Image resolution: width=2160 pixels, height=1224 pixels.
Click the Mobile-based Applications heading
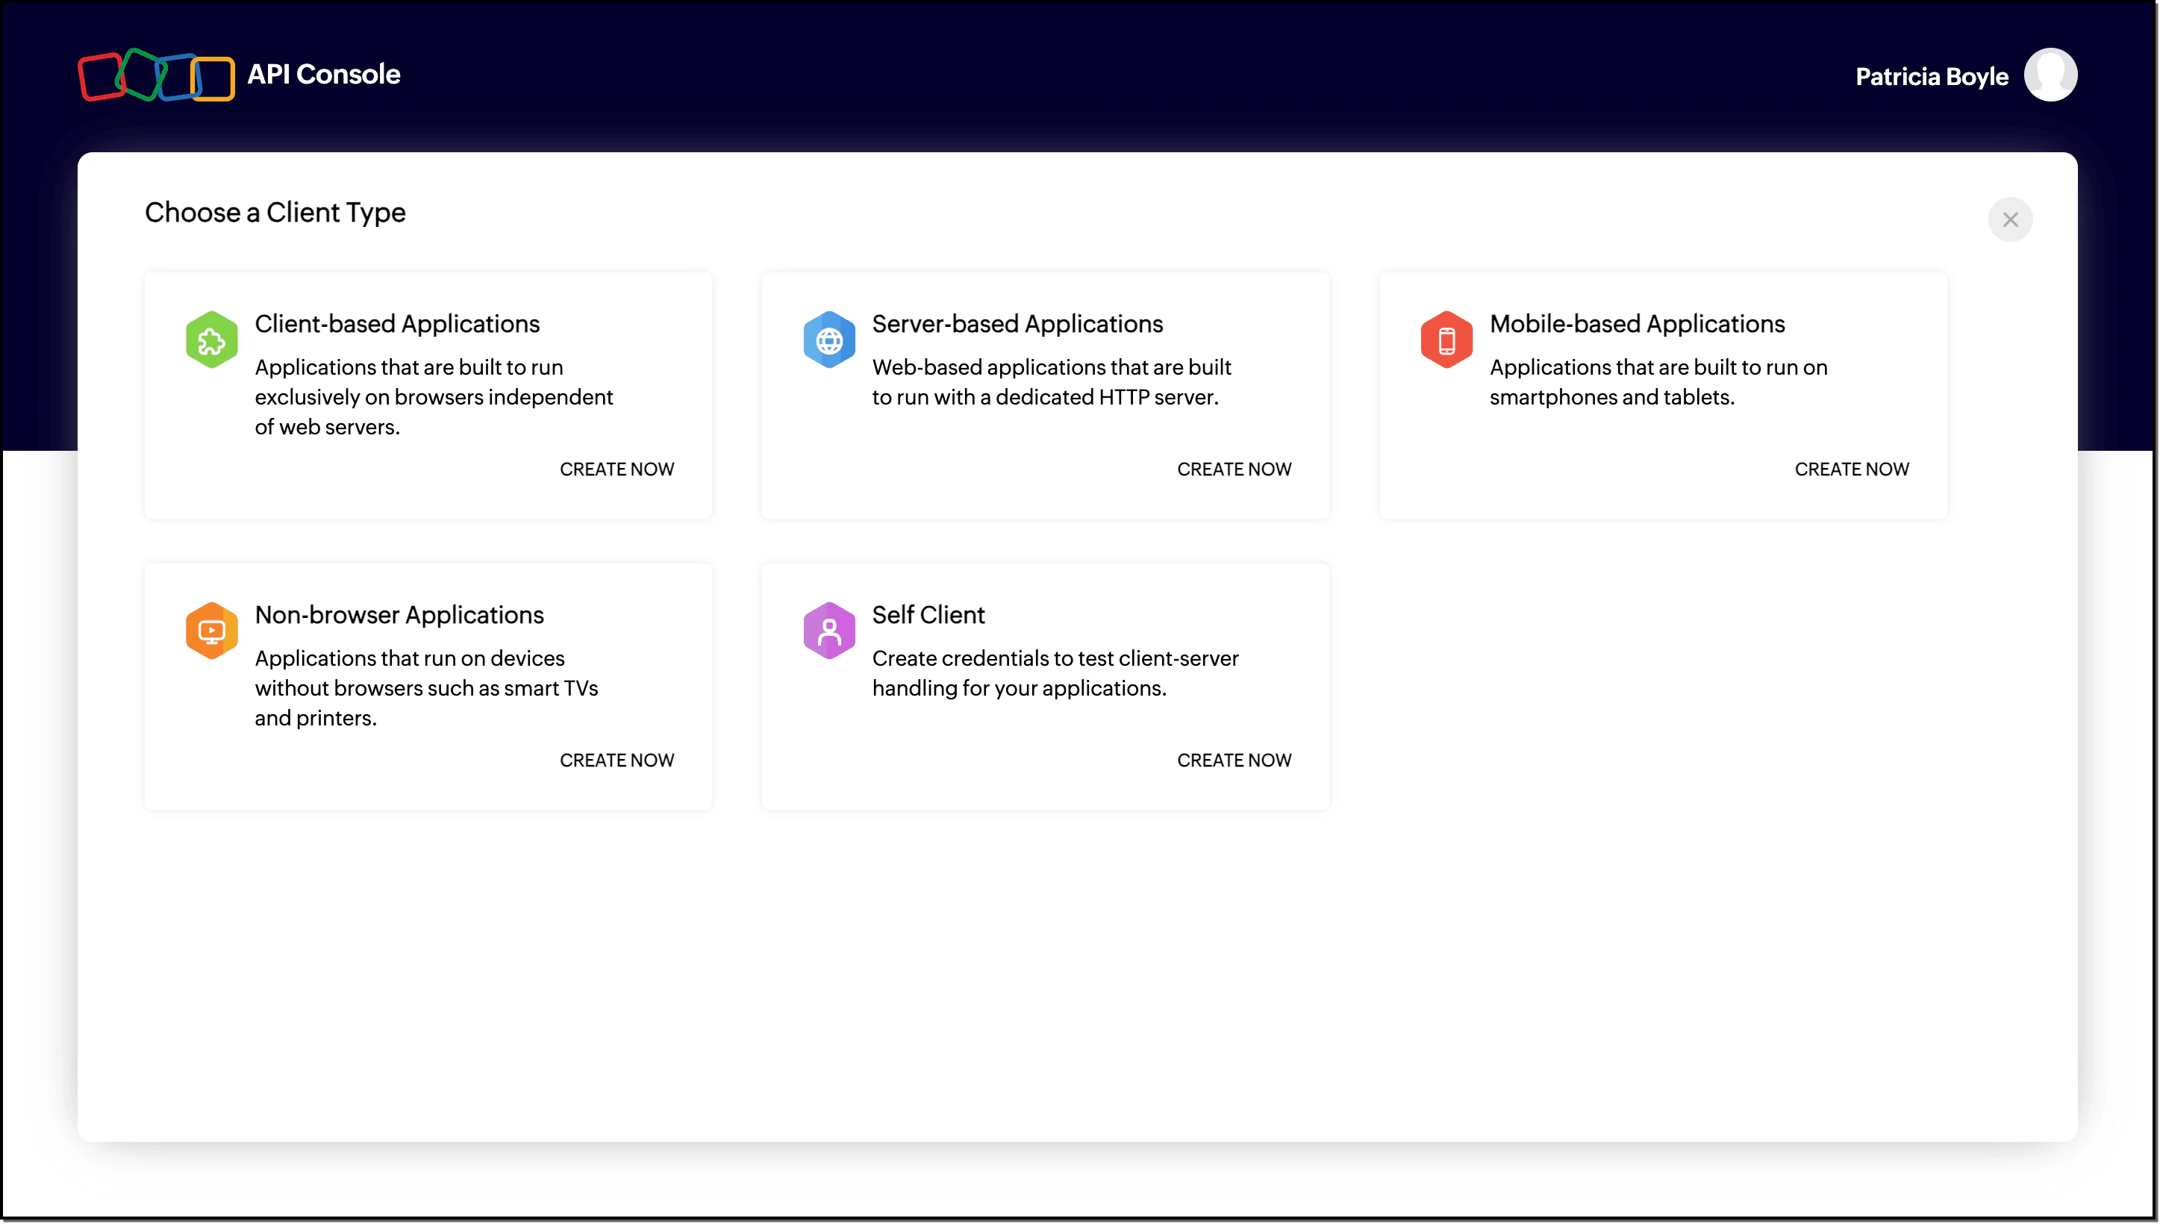[x=1636, y=324]
